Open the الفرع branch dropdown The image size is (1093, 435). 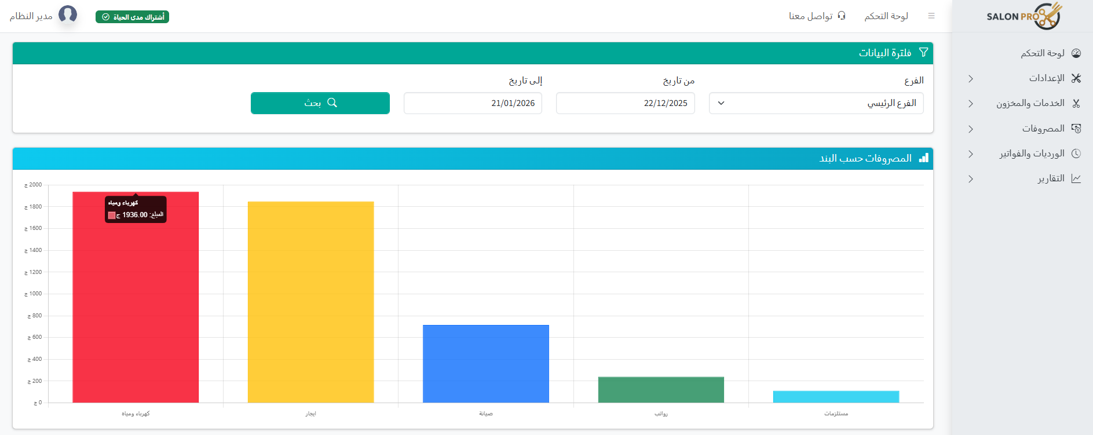(816, 103)
